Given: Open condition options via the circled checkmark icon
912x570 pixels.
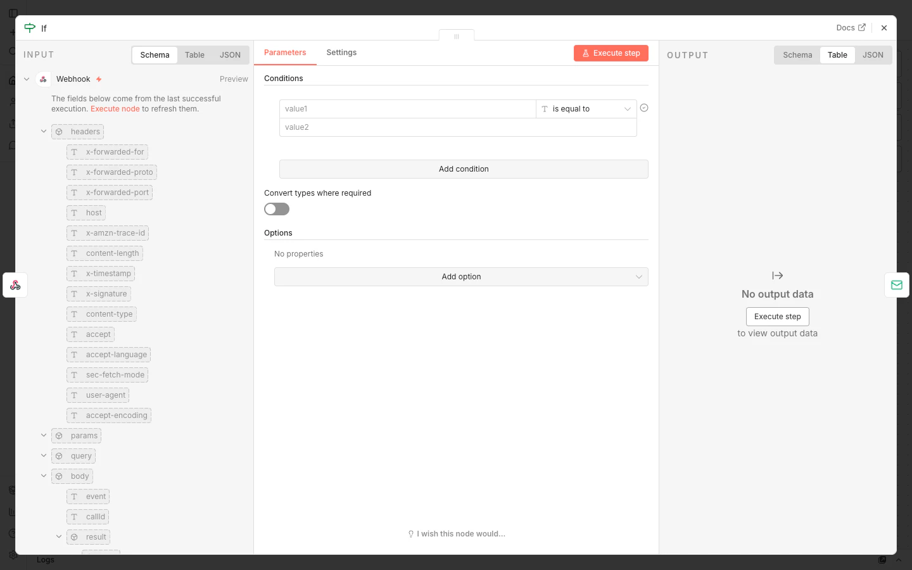Looking at the screenshot, I should click(644, 108).
